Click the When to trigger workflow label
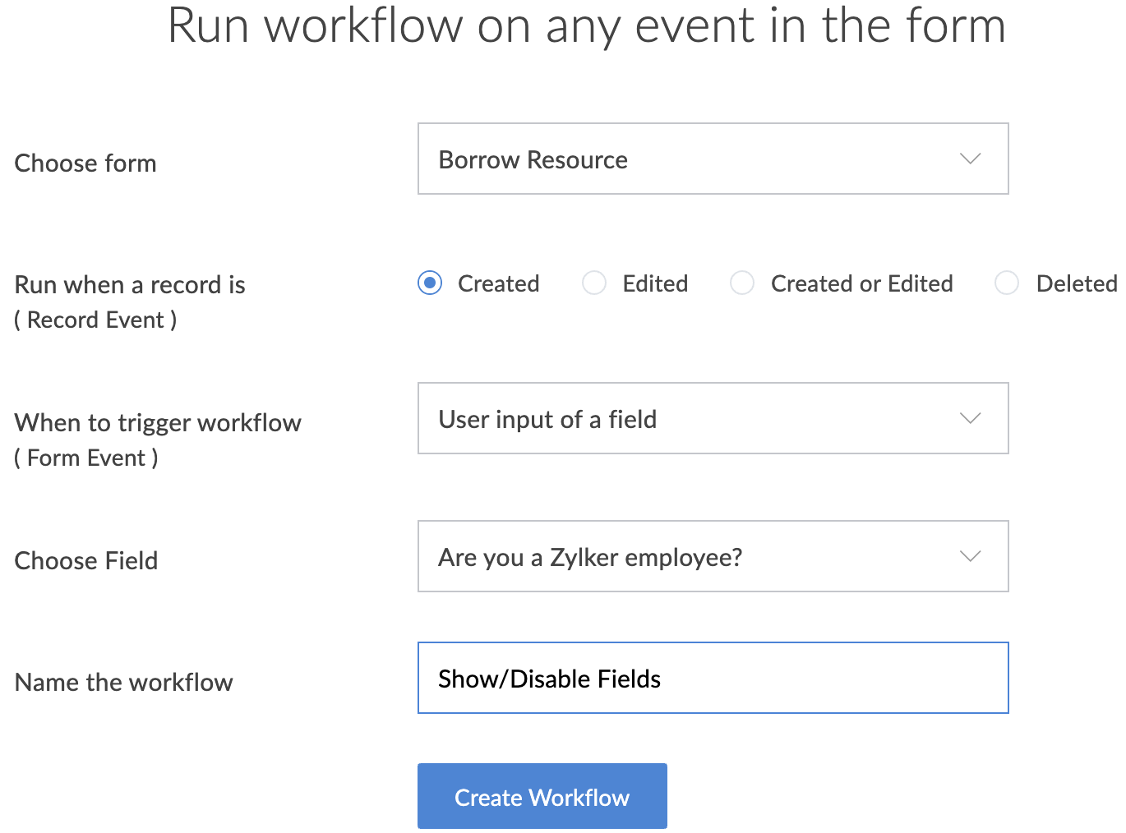The width and height of the screenshot is (1126, 833). (158, 422)
